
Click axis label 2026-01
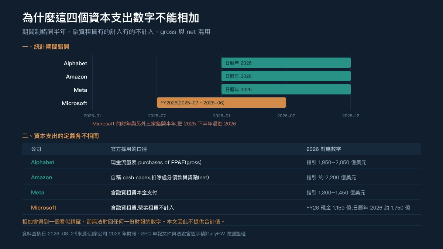[x=221, y=116]
